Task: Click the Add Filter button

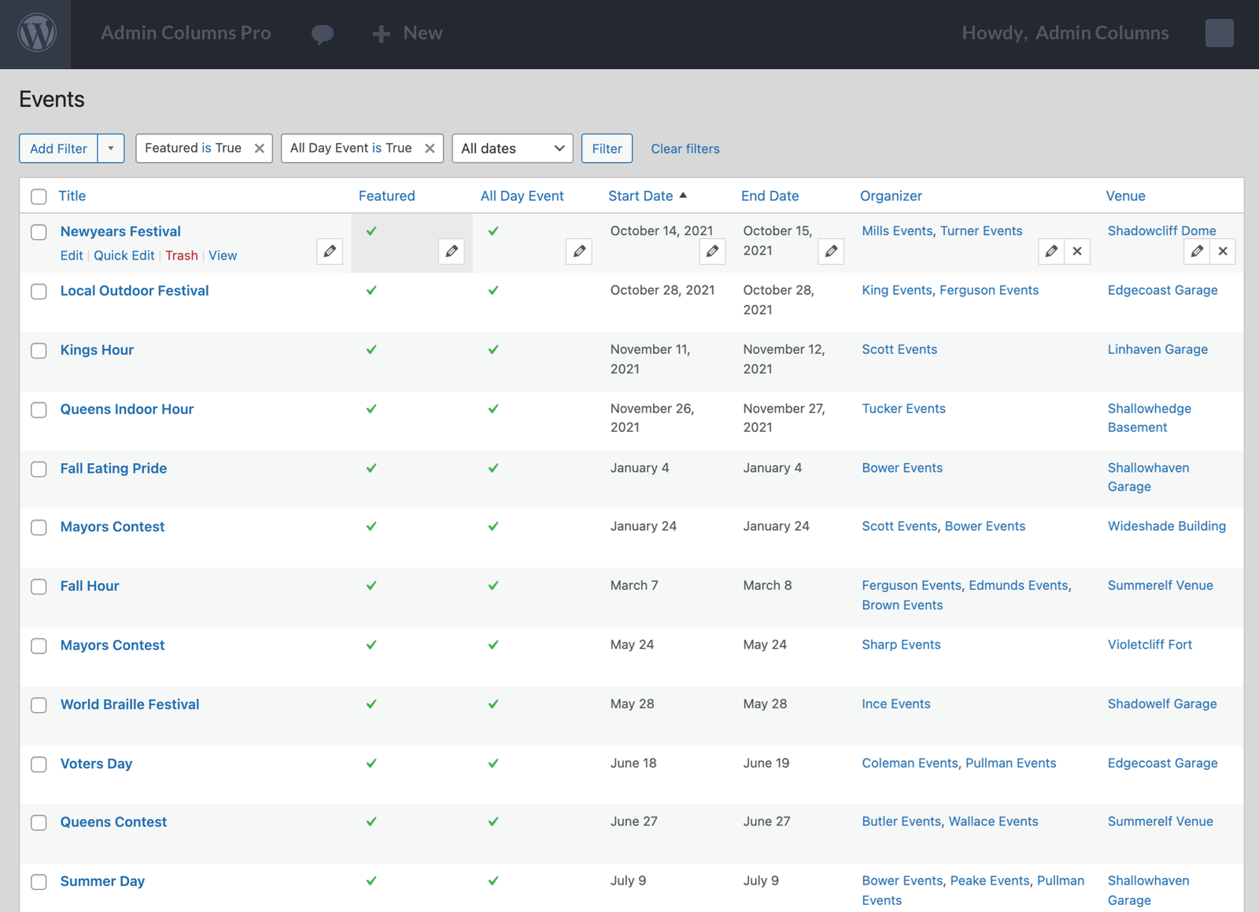Action: point(59,149)
